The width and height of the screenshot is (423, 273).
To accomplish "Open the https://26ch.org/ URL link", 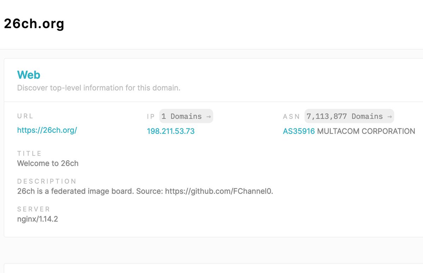I will (47, 130).
